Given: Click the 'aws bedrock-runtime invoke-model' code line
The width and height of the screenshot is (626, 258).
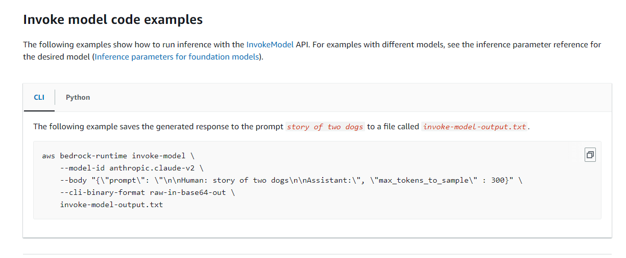Looking at the screenshot, I should pos(113,156).
